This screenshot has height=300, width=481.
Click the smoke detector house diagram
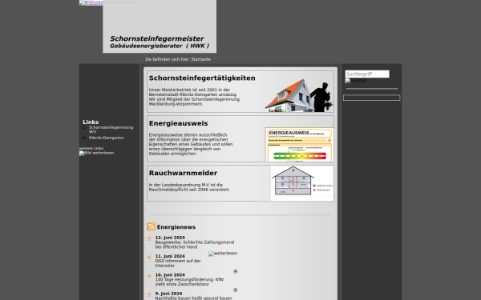pyautogui.click(x=302, y=183)
